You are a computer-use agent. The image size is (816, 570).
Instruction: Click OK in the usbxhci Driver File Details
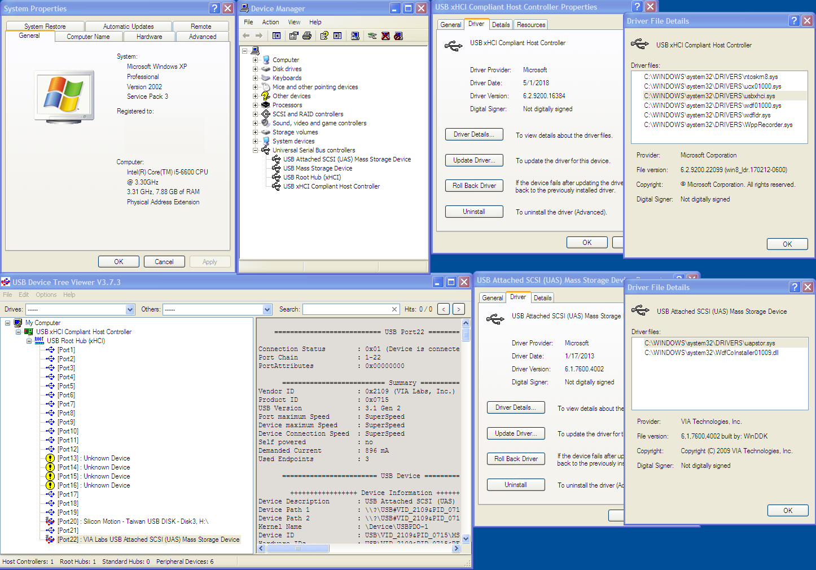point(787,244)
